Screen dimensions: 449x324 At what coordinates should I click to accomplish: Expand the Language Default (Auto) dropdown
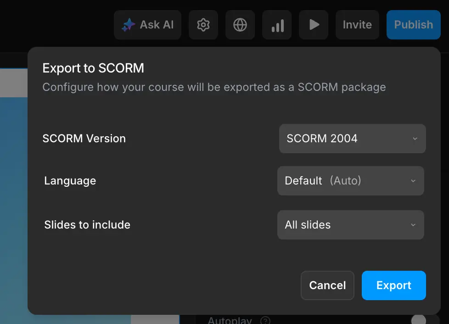point(350,181)
